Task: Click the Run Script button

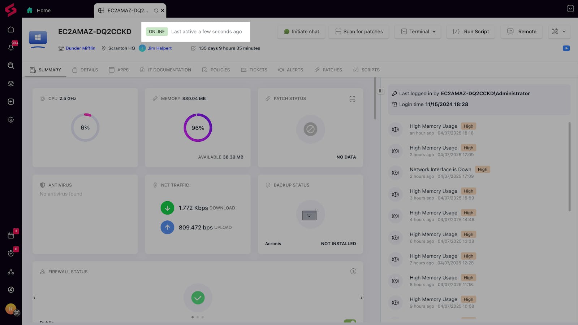Action: (471, 32)
